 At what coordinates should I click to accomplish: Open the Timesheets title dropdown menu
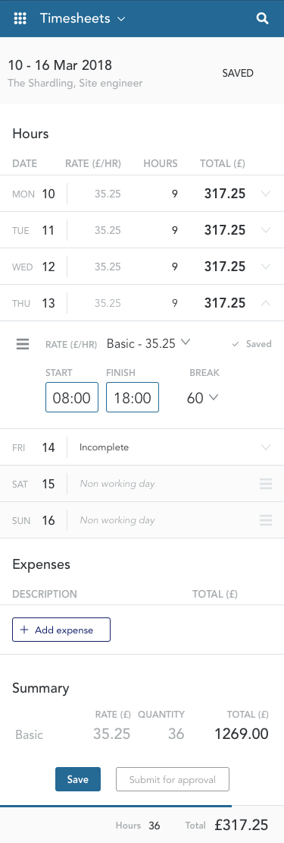[83, 18]
